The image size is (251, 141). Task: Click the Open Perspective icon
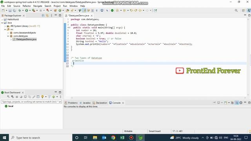[x=243, y=11]
